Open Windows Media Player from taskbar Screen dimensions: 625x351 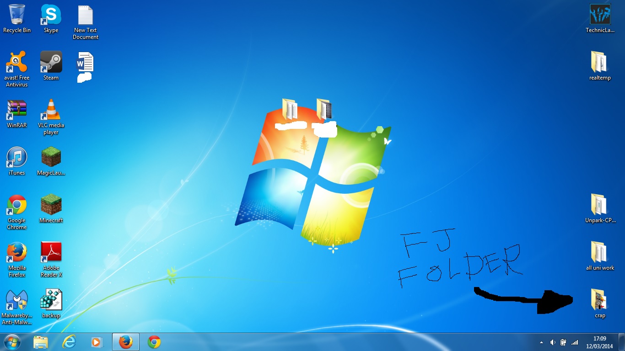click(97, 342)
